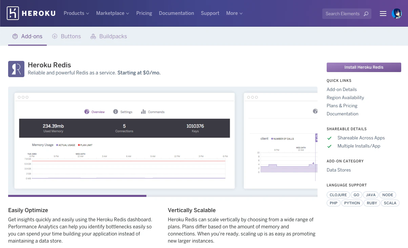Viewport: 408px width, 248px height.
Task: Click the screenshot carousel progress bar
Action: pyautogui.click(x=163, y=196)
